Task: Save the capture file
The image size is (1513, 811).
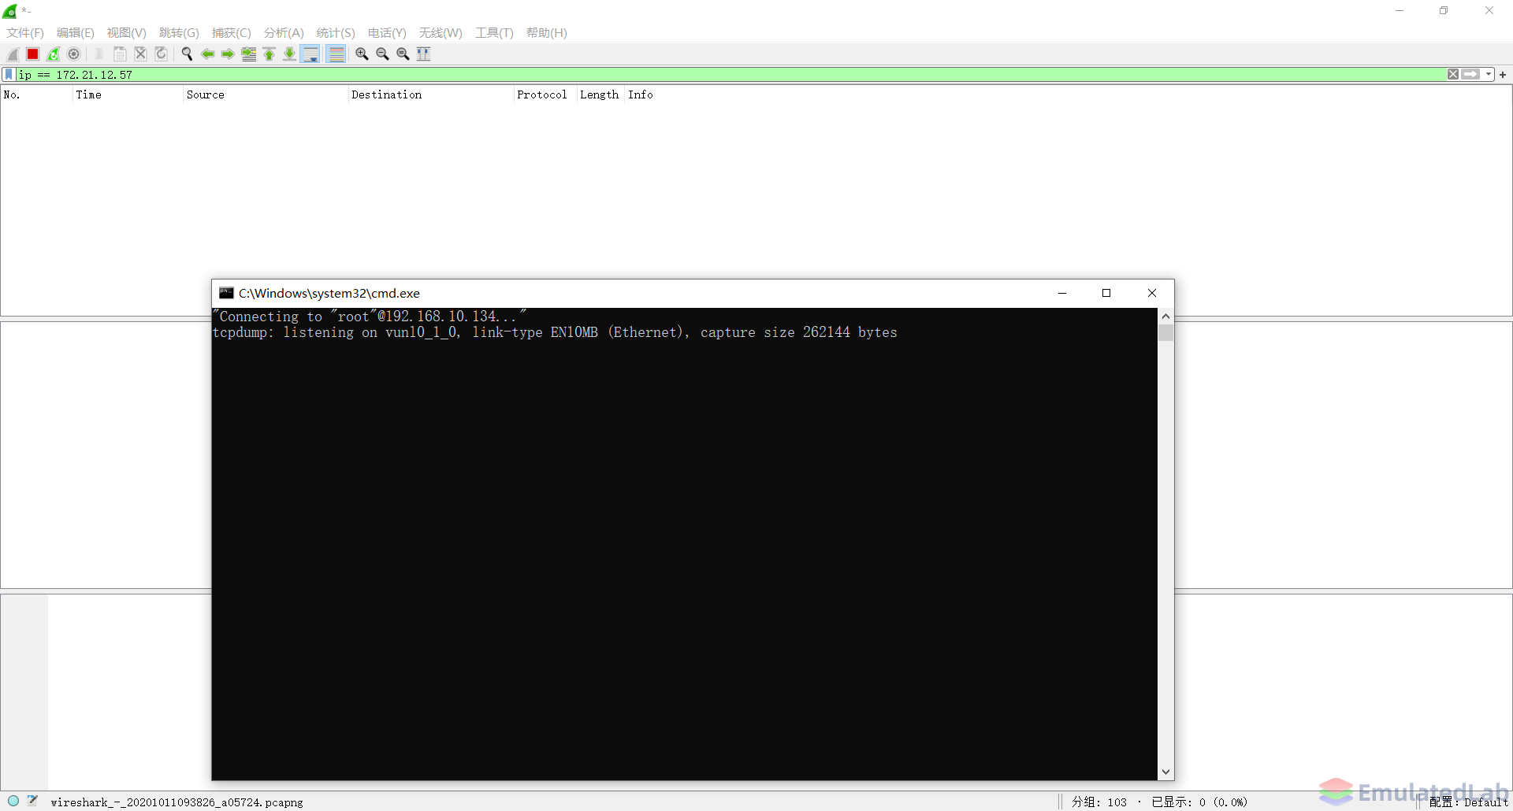Action: pos(120,54)
